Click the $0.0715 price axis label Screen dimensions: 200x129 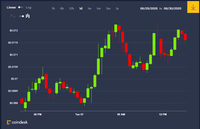pyautogui.click(x=13, y=43)
